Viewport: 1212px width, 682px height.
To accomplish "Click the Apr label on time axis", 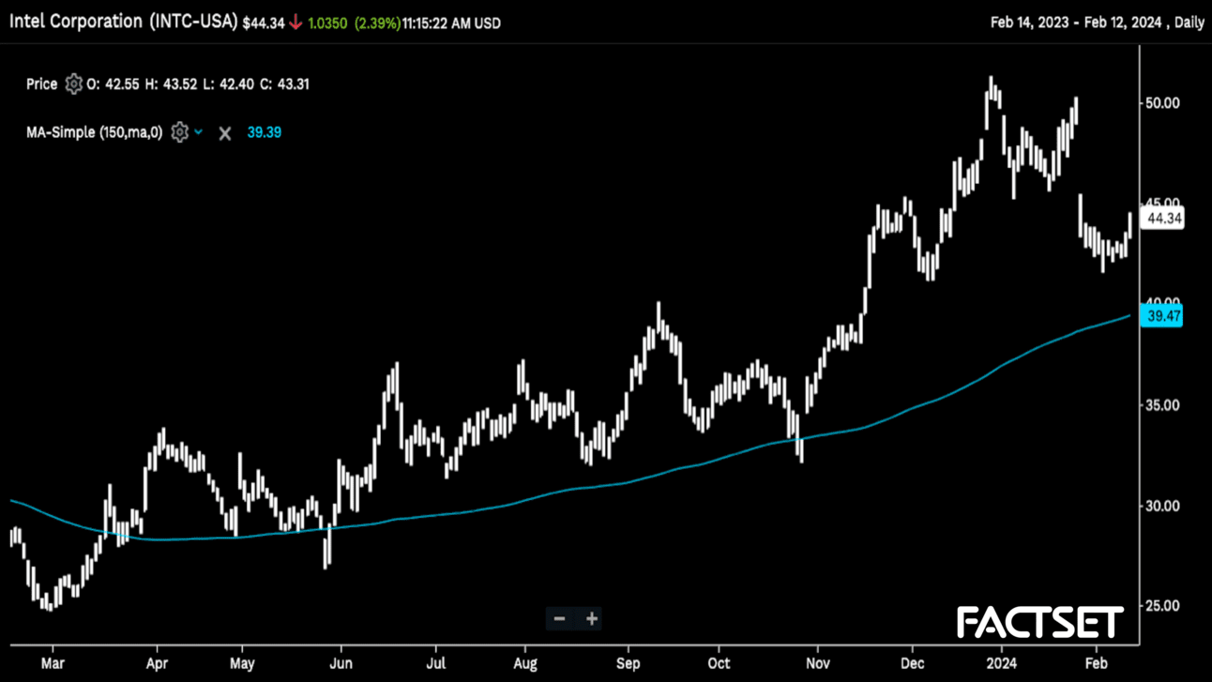I will [x=157, y=663].
